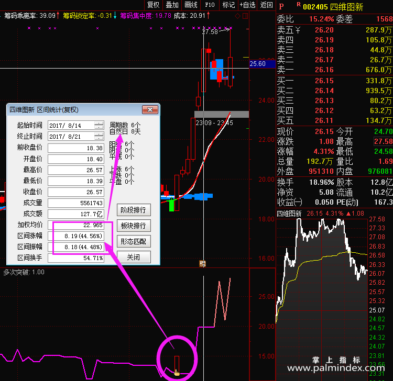393x381 pixels.
Task: Decrease the 起始时间 date spinner
Action: point(99,127)
